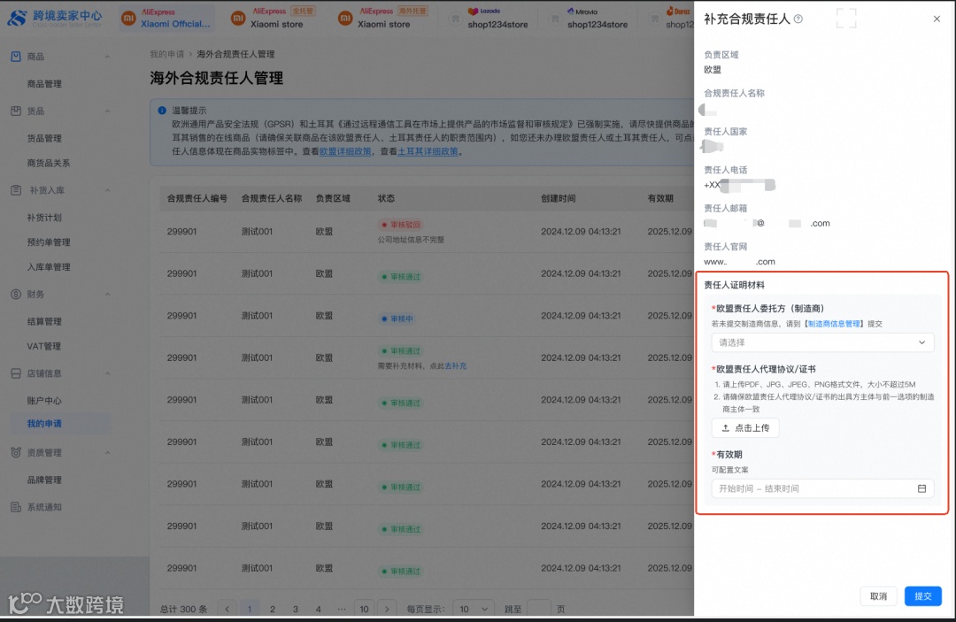Select the Xiaomi store 海外托管 tab

tap(382, 19)
